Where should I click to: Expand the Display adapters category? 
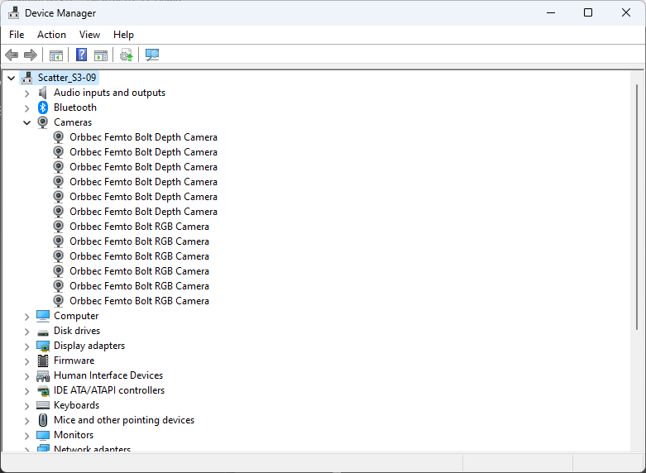[26, 346]
